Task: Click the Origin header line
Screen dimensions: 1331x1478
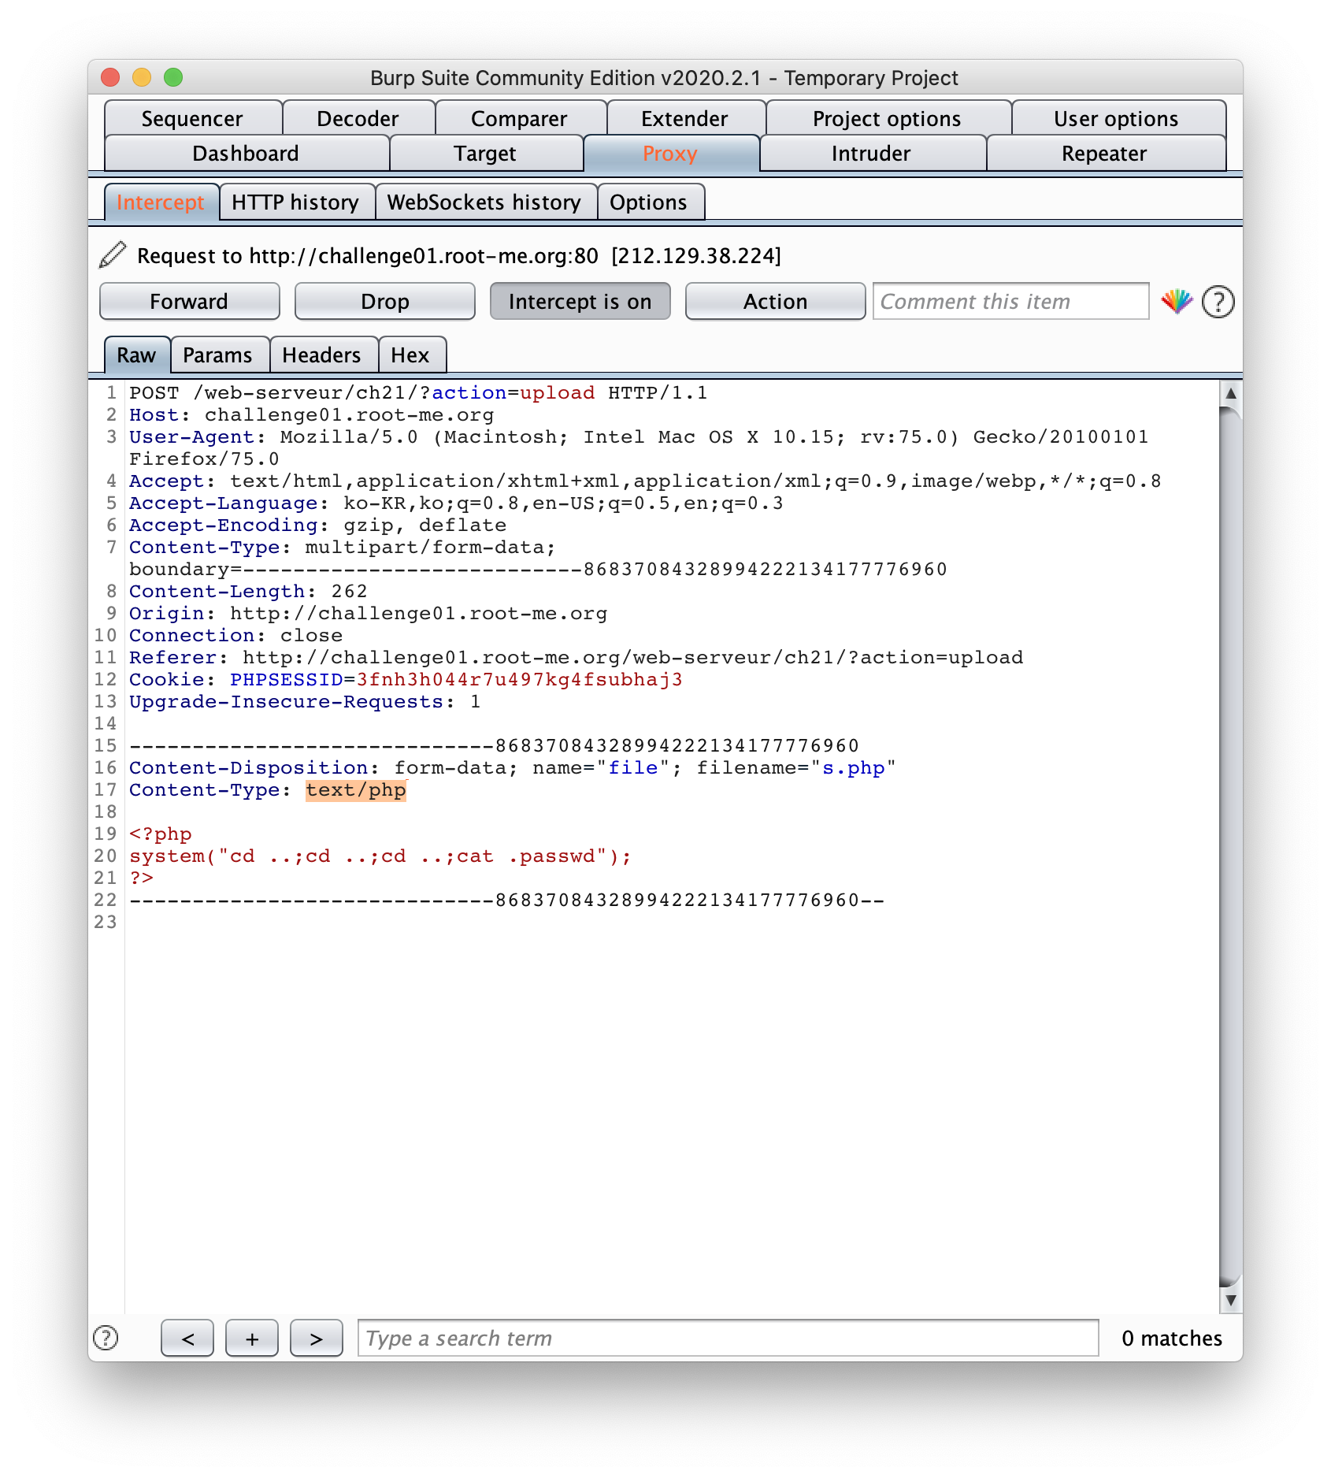Action: click(369, 613)
